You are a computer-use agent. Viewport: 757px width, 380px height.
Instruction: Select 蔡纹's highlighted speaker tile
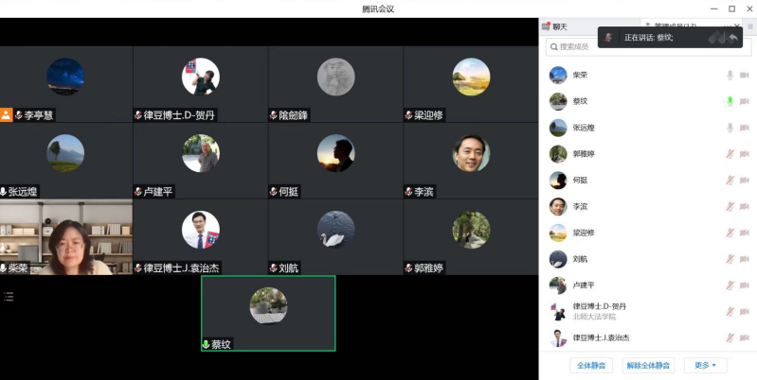(x=268, y=313)
